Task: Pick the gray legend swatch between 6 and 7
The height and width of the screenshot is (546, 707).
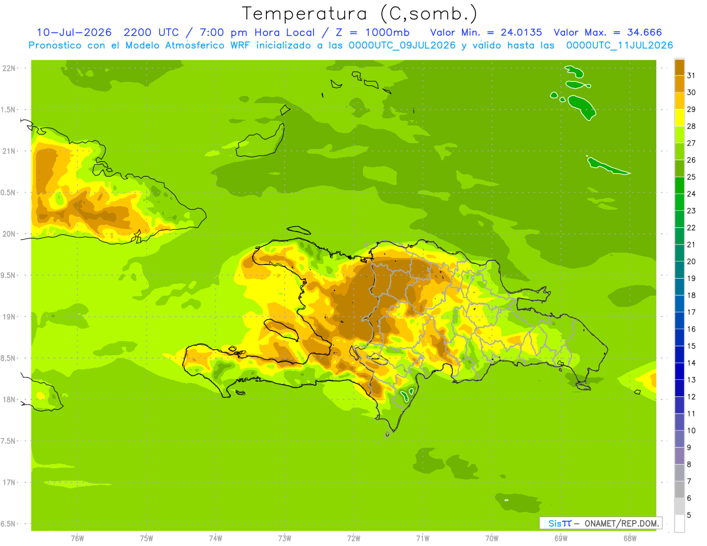Action: (679, 490)
